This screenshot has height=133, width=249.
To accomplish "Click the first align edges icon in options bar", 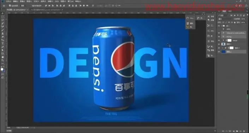I will click(x=46, y=6).
